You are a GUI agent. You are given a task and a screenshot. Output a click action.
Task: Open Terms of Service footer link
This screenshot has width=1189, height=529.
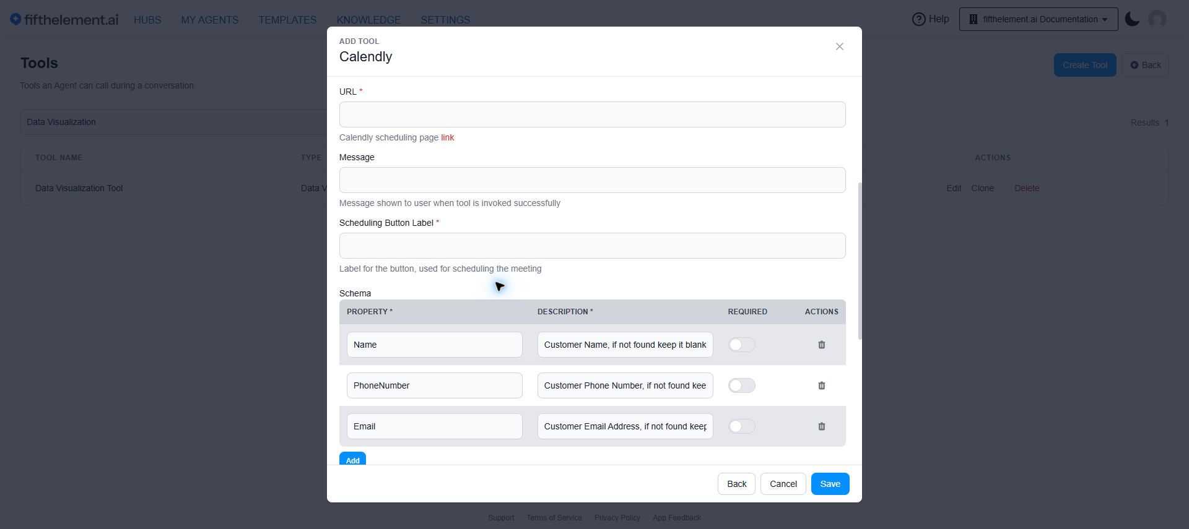[554, 518]
